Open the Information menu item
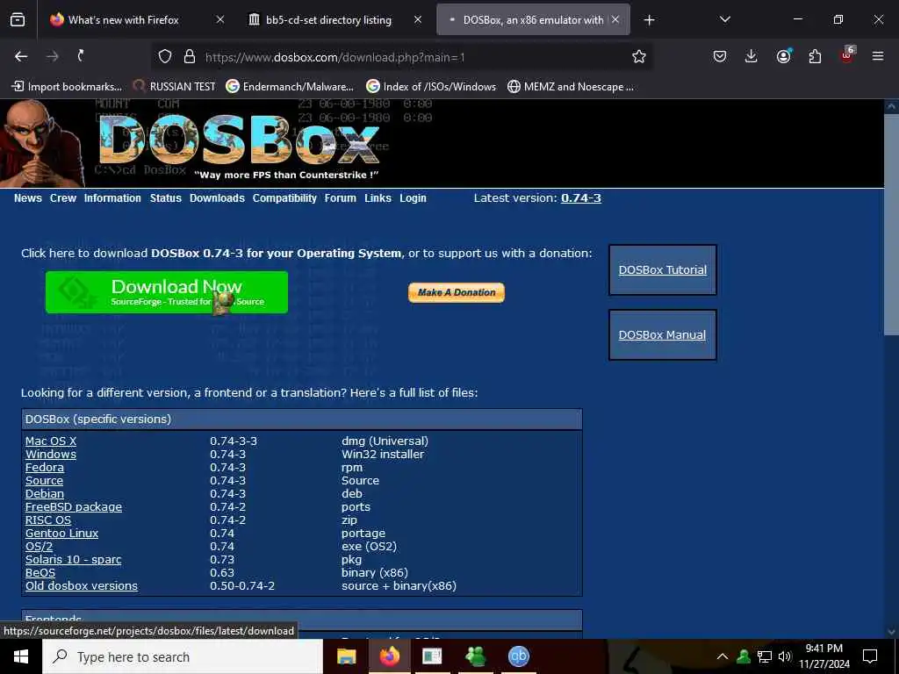Screen dimensions: 899x674 coord(112,197)
